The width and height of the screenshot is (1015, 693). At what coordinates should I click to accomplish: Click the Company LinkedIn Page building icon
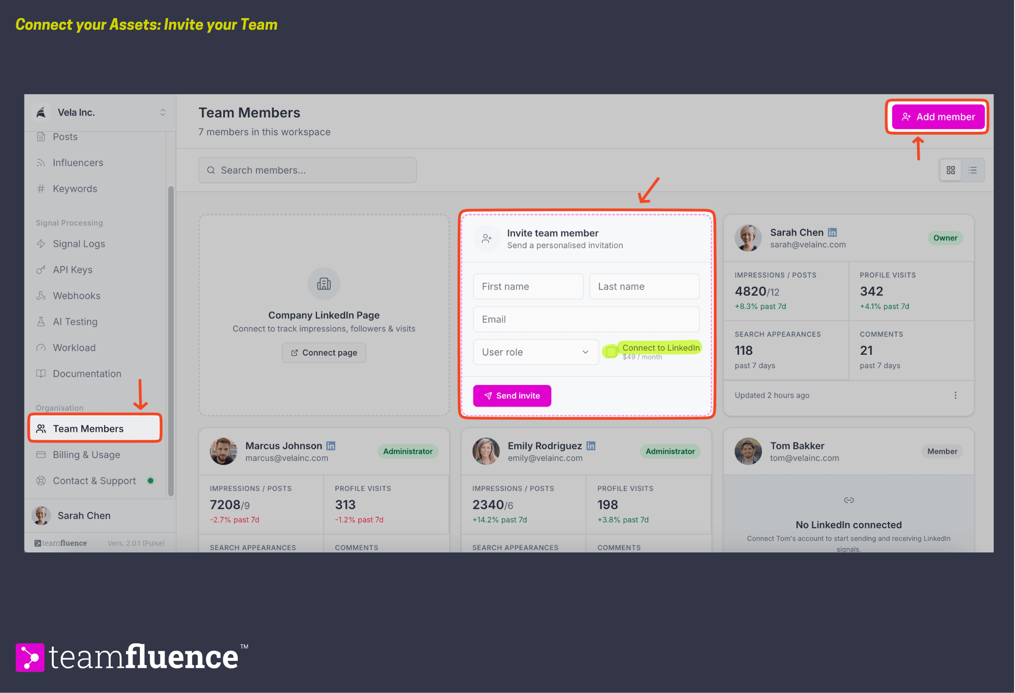(324, 284)
